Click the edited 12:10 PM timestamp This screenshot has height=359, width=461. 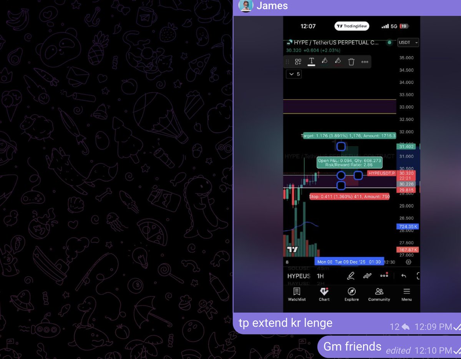(x=419, y=350)
